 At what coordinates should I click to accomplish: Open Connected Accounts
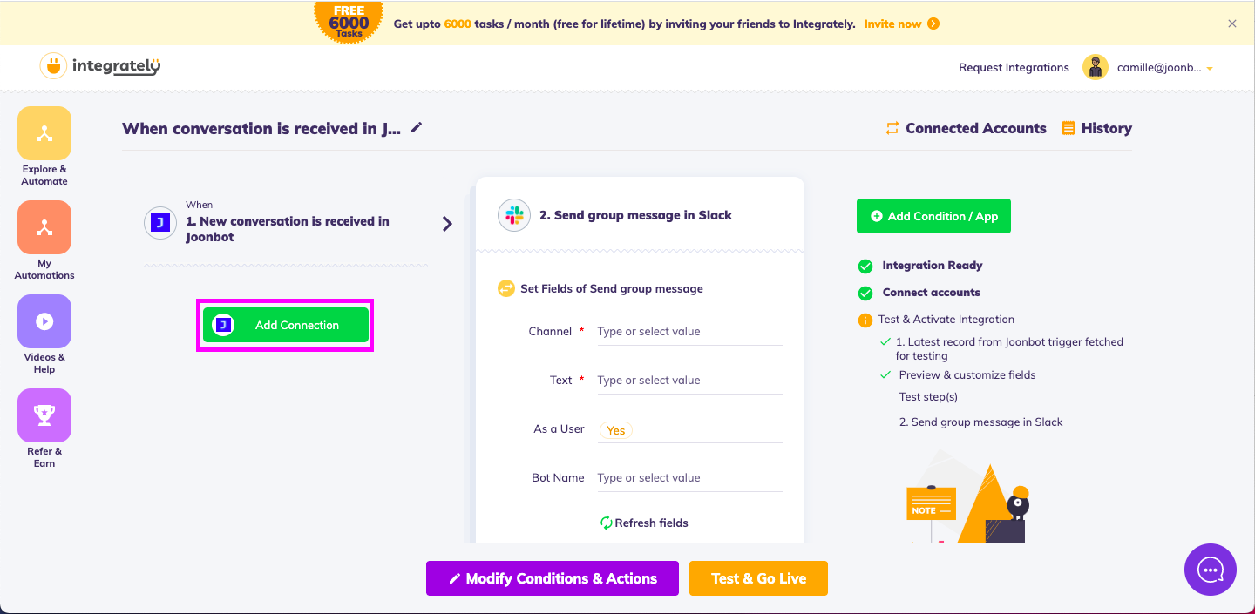(x=966, y=128)
